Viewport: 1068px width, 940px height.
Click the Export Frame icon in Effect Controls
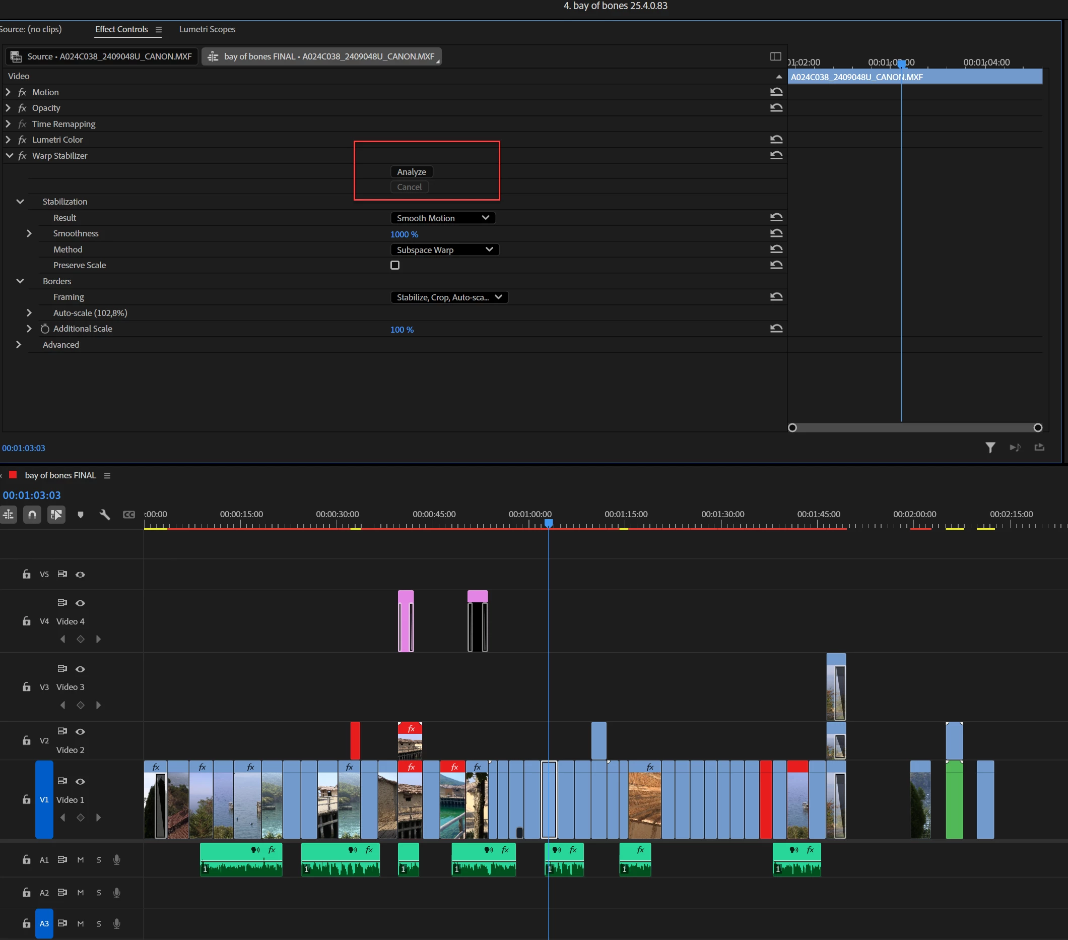tap(1039, 448)
